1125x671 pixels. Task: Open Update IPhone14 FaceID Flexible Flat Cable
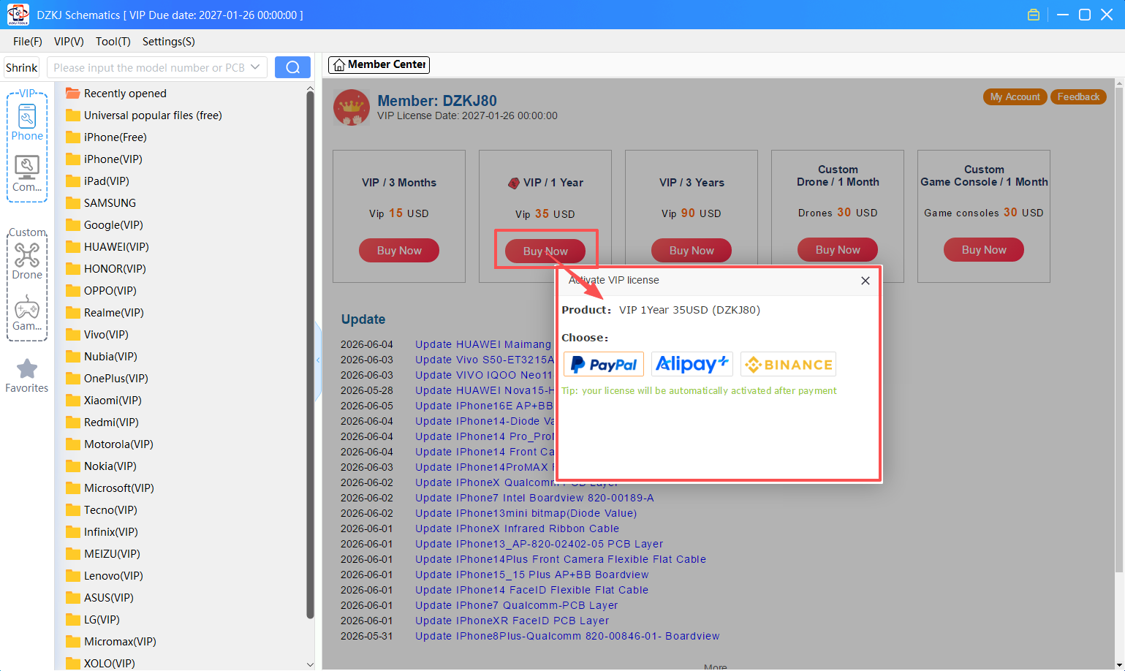pyautogui.click(x=531, y=590)
